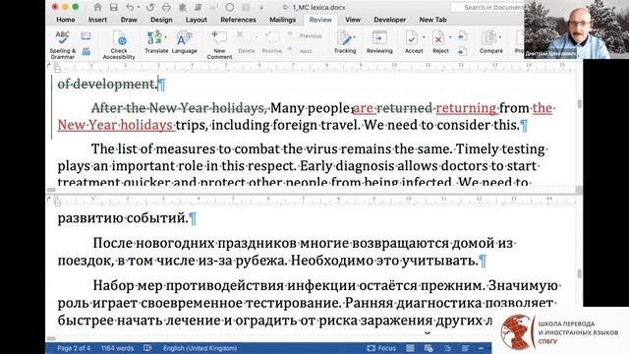
Task: Go to the Previous comment
Action: 305,36
